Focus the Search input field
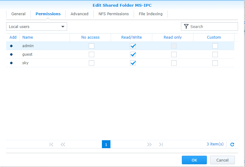This screenshot has width=245, height=167. (x=209, y=26)
